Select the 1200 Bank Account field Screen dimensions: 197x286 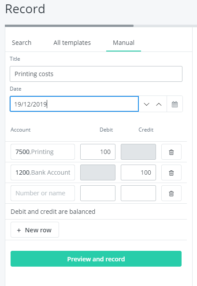point(43,172)
